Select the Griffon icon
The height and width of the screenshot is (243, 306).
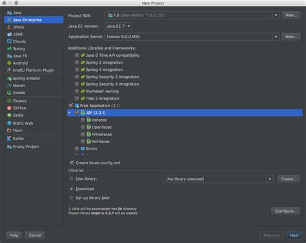point(9,108)
